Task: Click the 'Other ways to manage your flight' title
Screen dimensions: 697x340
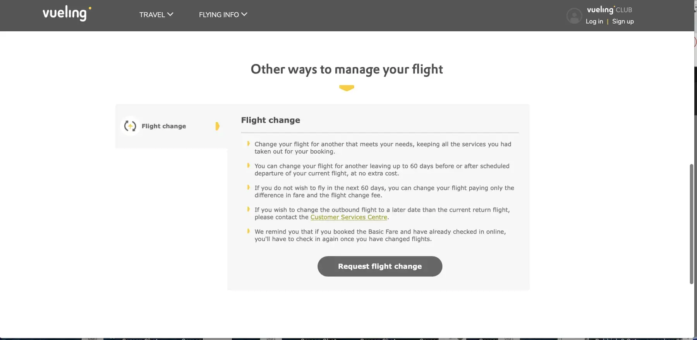Action: pyautogui.click(x=347, y=69)
